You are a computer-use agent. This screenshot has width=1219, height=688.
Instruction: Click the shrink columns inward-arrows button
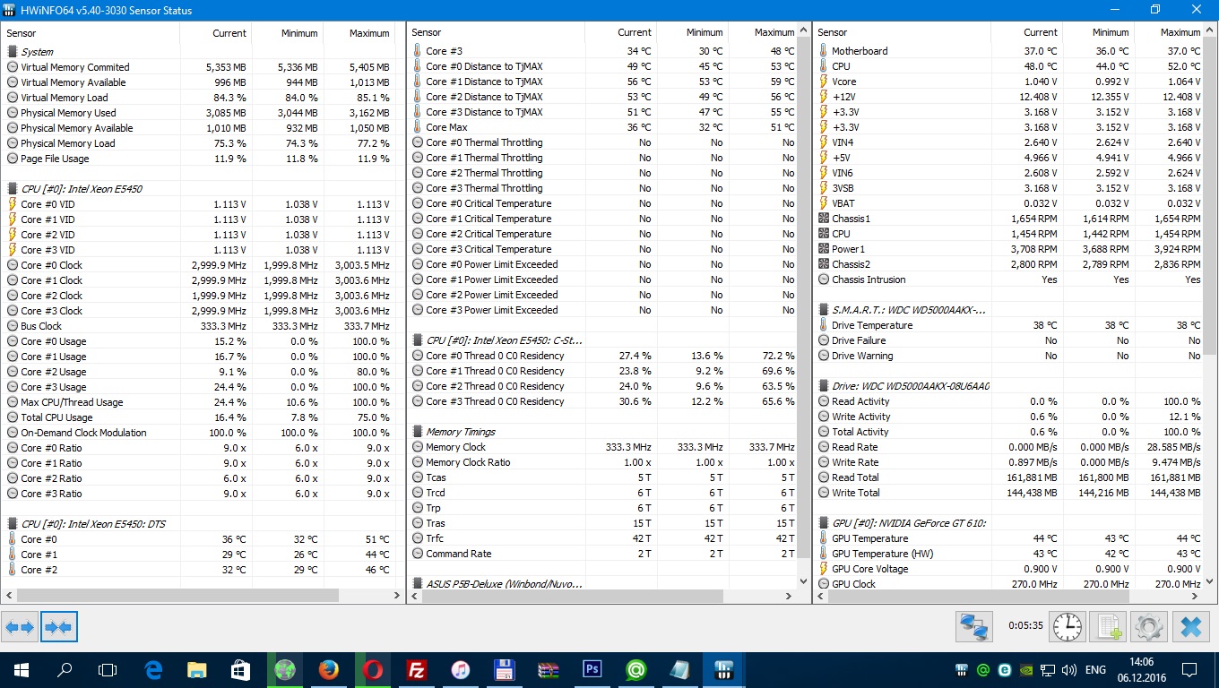point(59,627)
